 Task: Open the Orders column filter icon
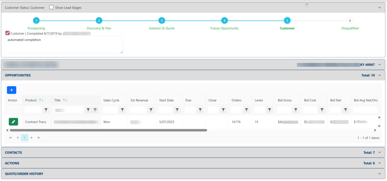pyautogui.click(x=246, y=110)
